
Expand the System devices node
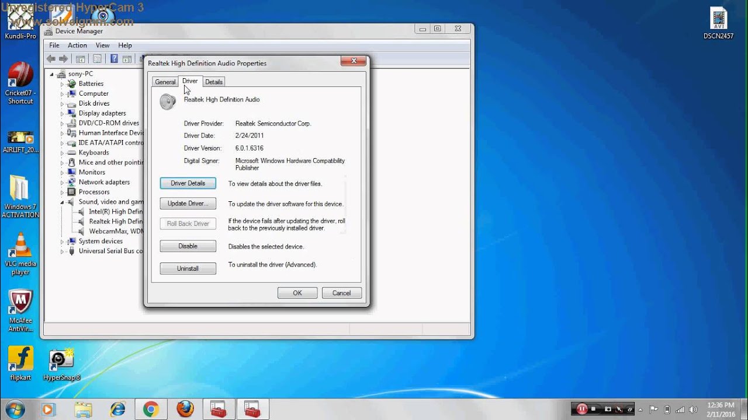62,242
